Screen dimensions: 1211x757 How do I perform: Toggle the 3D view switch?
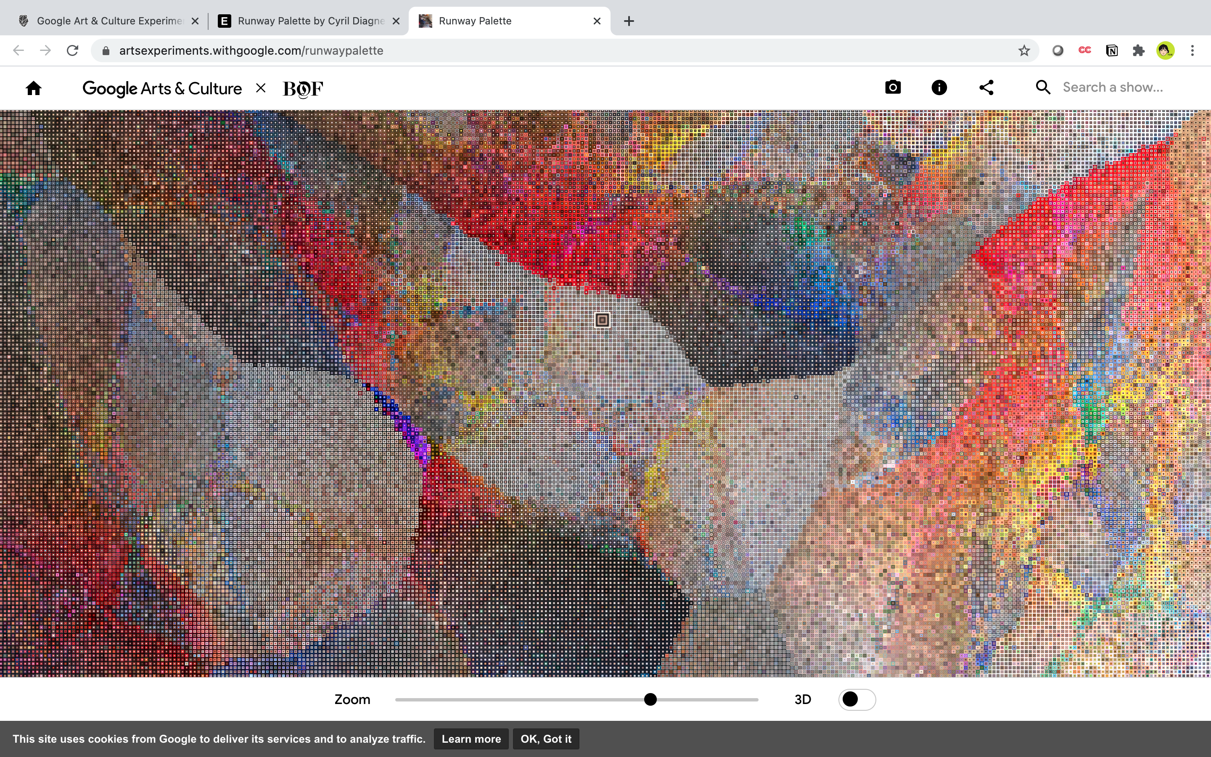pos(857,699)
